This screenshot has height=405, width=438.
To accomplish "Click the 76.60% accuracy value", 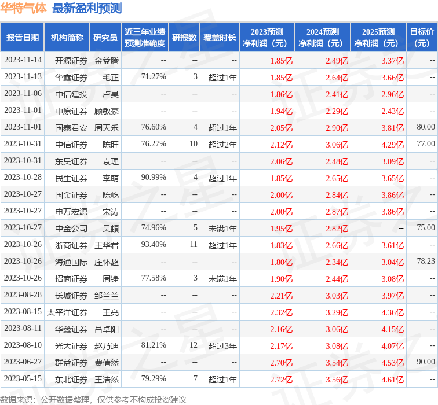I will point(154,127).
